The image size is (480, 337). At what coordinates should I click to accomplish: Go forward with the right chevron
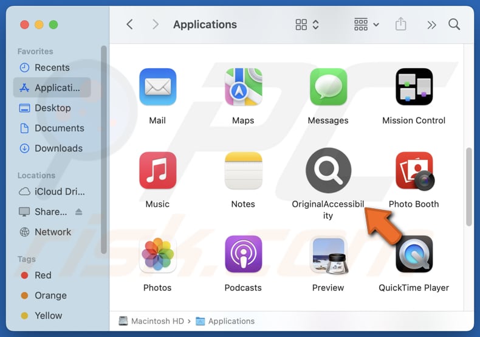[156, 24]
